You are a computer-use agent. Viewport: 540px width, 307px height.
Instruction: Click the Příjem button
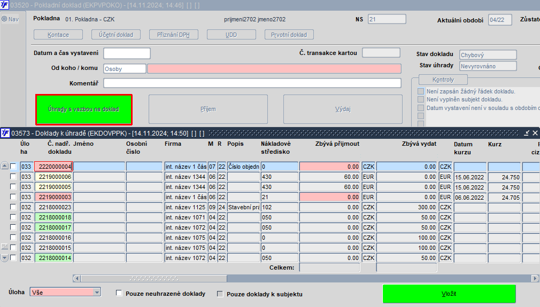point(208,109)
